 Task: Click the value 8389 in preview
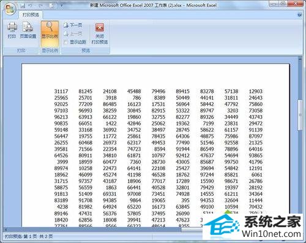160,98
